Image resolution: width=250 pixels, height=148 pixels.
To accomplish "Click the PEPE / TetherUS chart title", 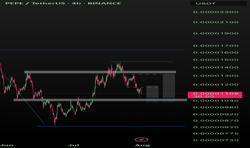I will (63, 3).
